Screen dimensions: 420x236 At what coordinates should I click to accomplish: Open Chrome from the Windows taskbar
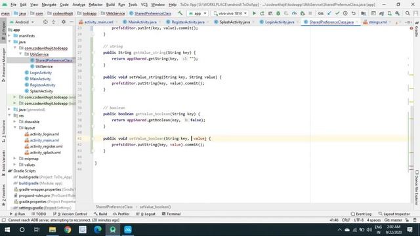(68, 229)
